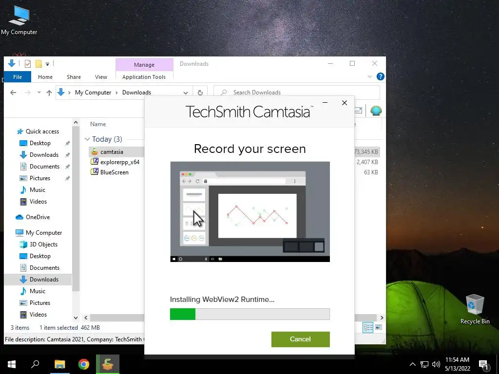The width and height of the screenshot is (499, 374).
Task: Select OneDrive in the navigation pane
Action: [x=38, y=217]
